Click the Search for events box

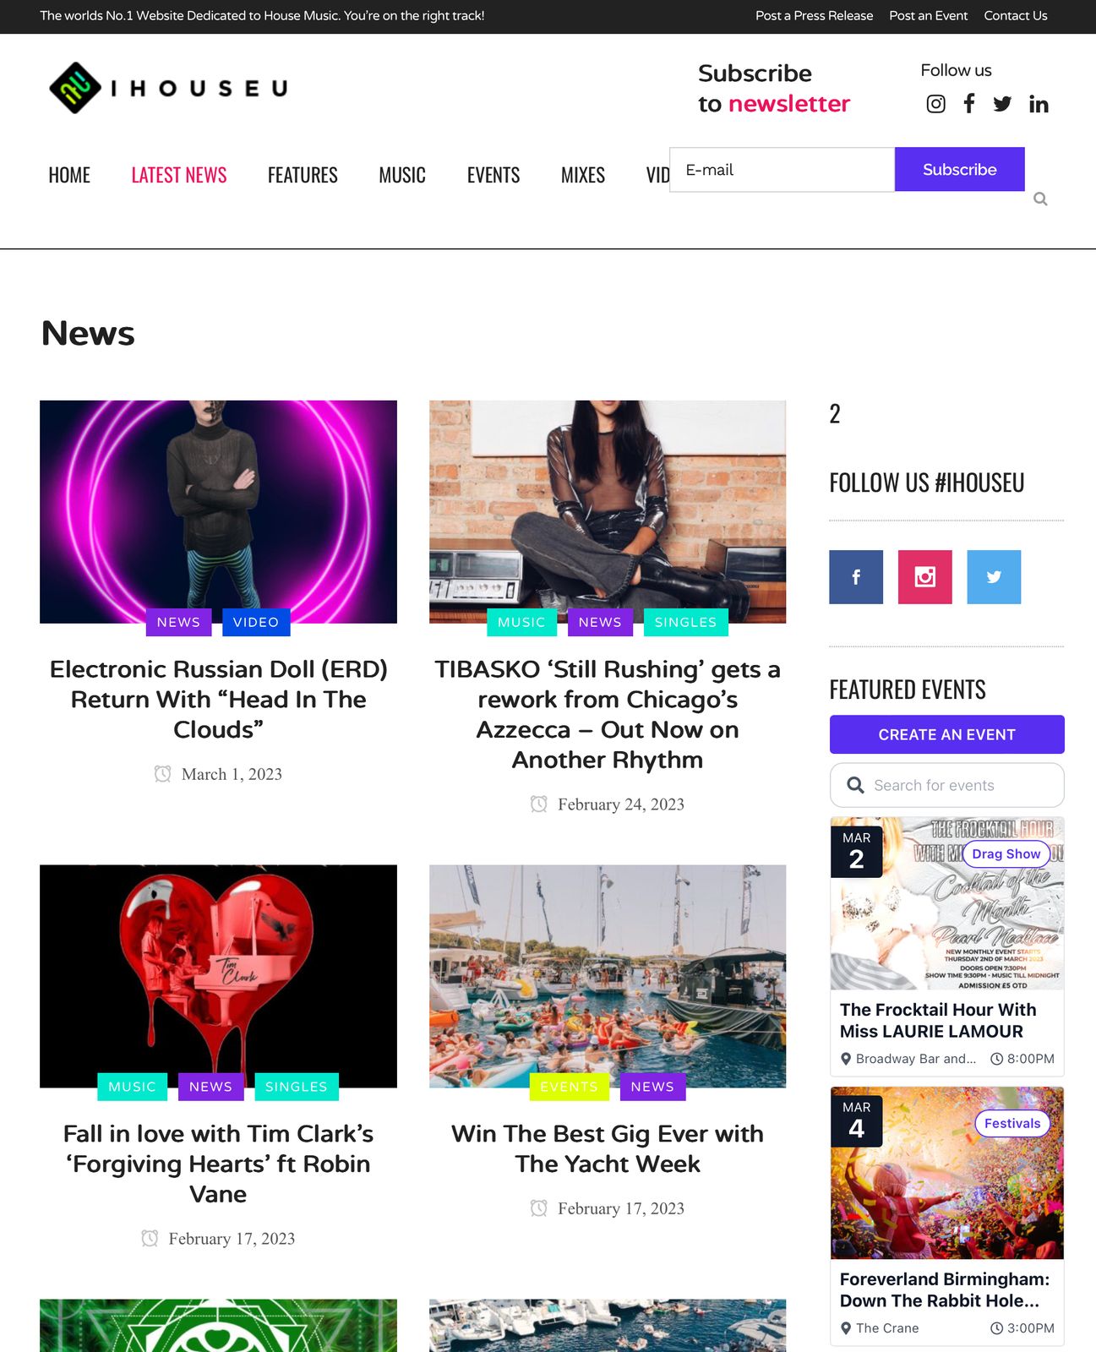[x=946, y=785]
